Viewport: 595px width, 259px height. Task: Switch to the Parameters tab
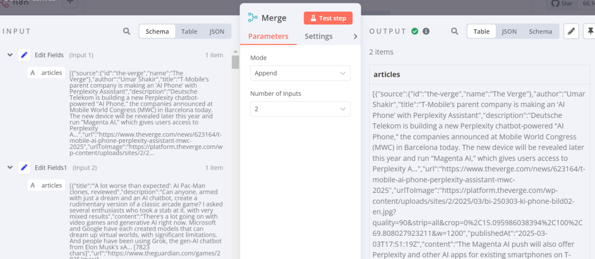(268, 36)
